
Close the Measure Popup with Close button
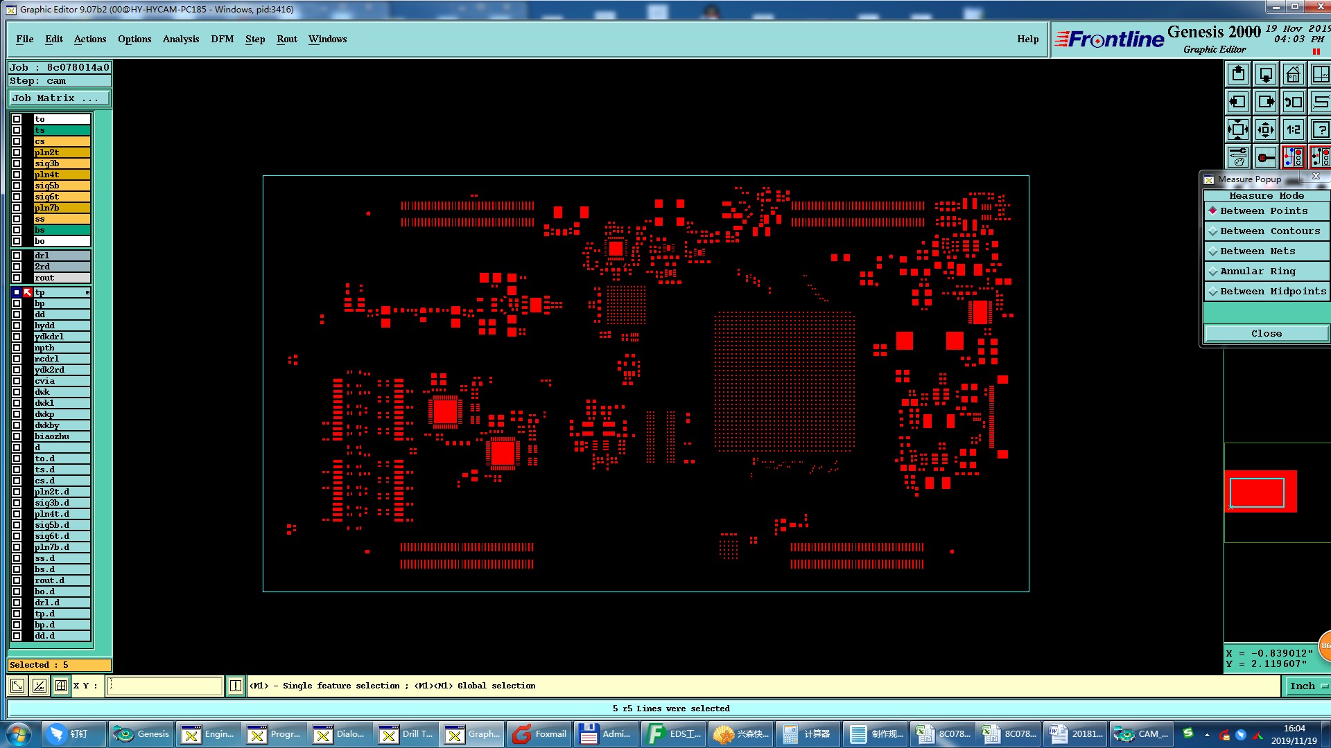(x=1267, y=334)
